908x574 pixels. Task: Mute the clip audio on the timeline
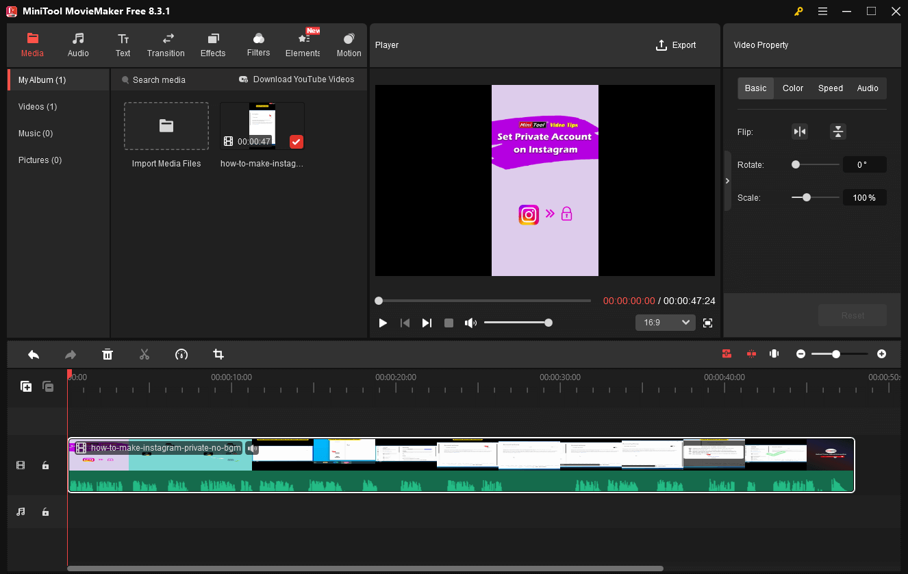click(x=253, y=448)
